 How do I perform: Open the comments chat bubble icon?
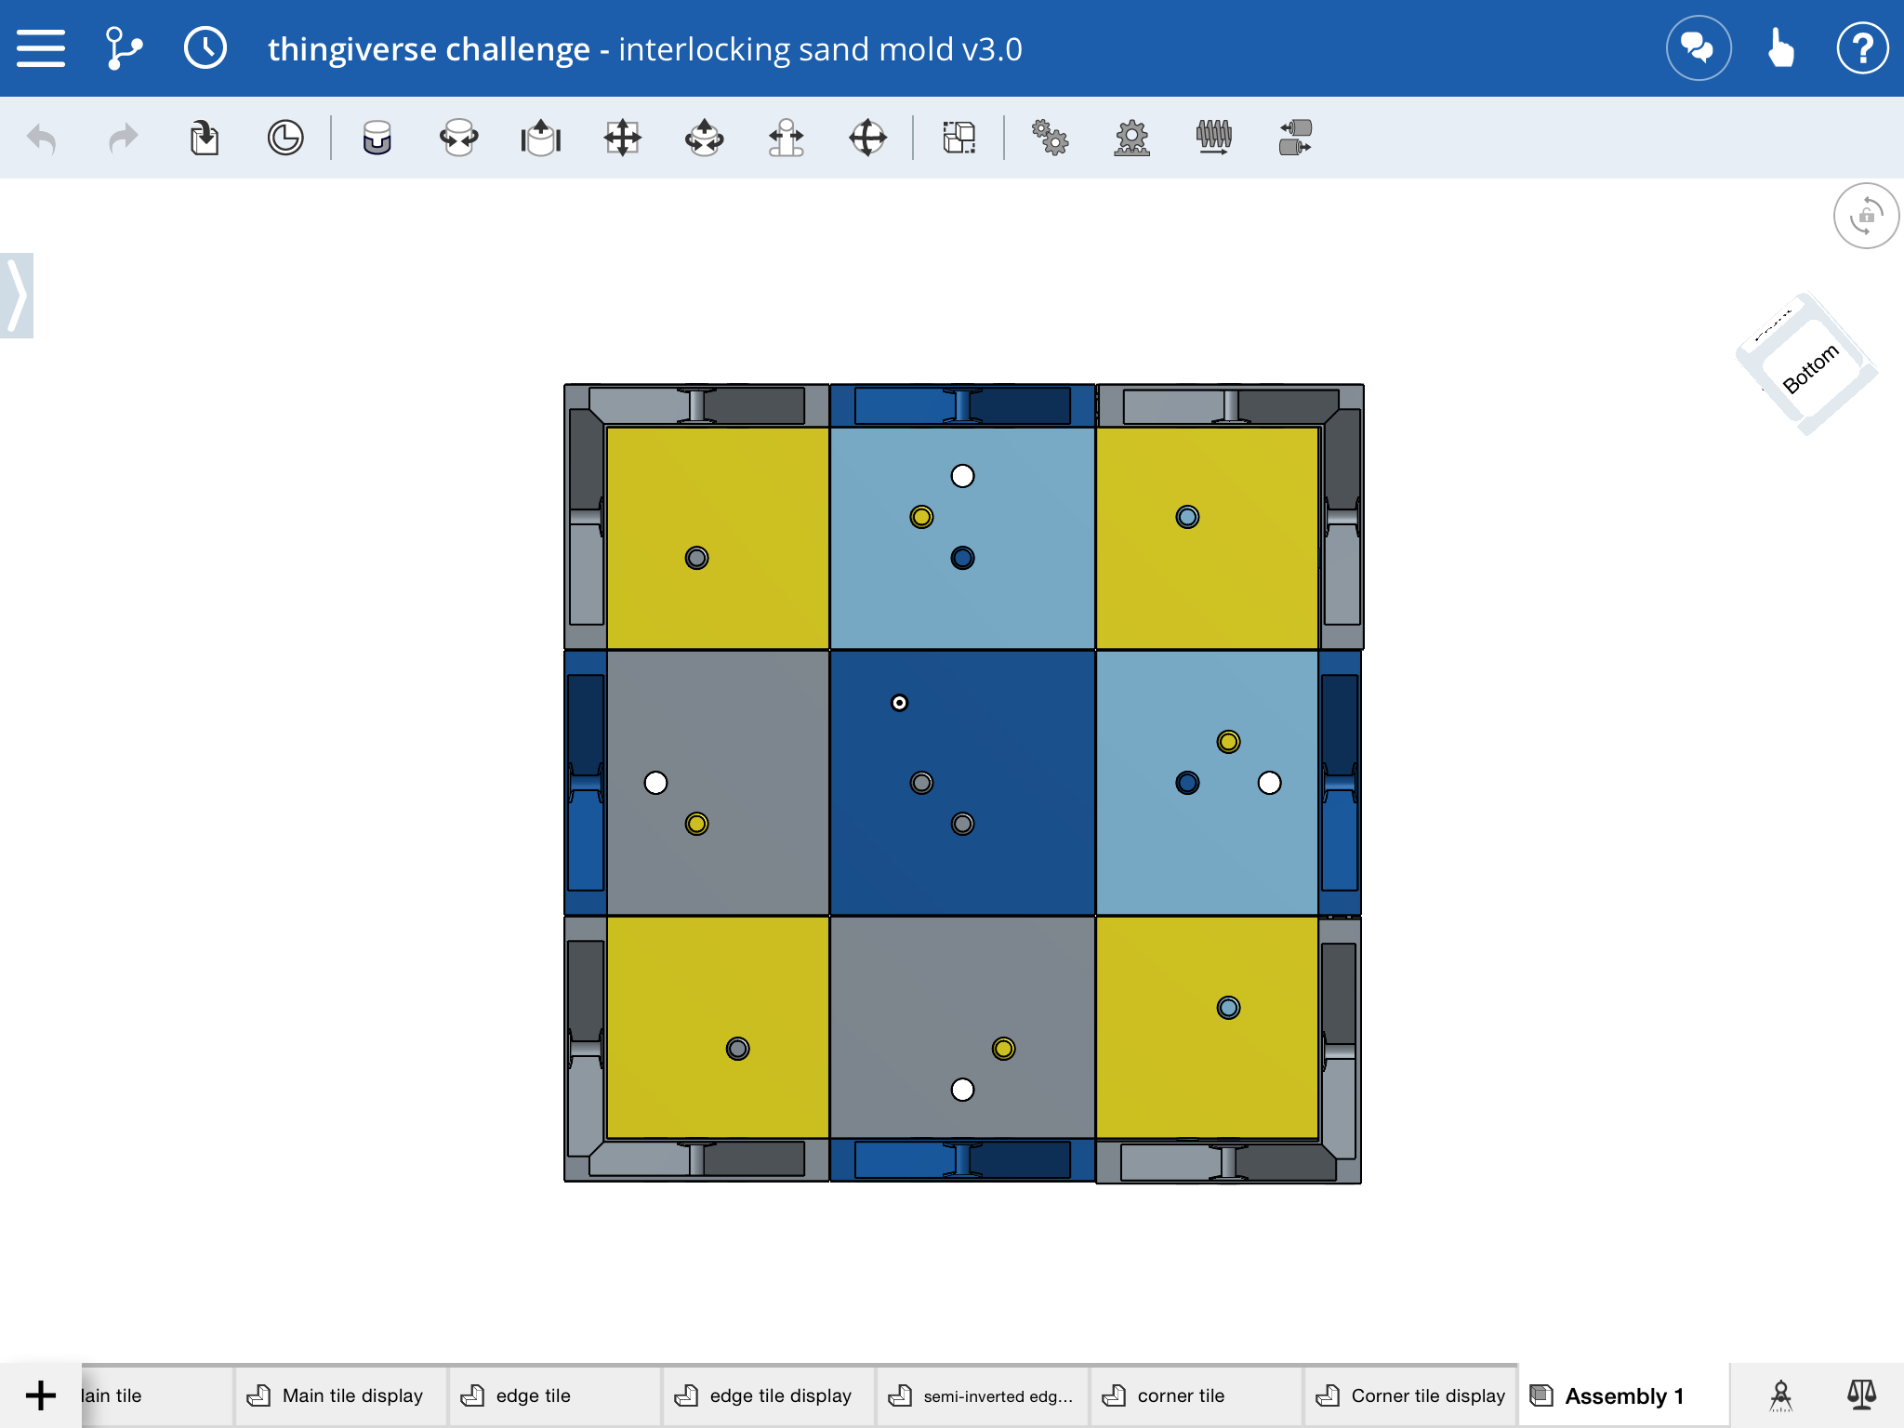point(1698,48)
